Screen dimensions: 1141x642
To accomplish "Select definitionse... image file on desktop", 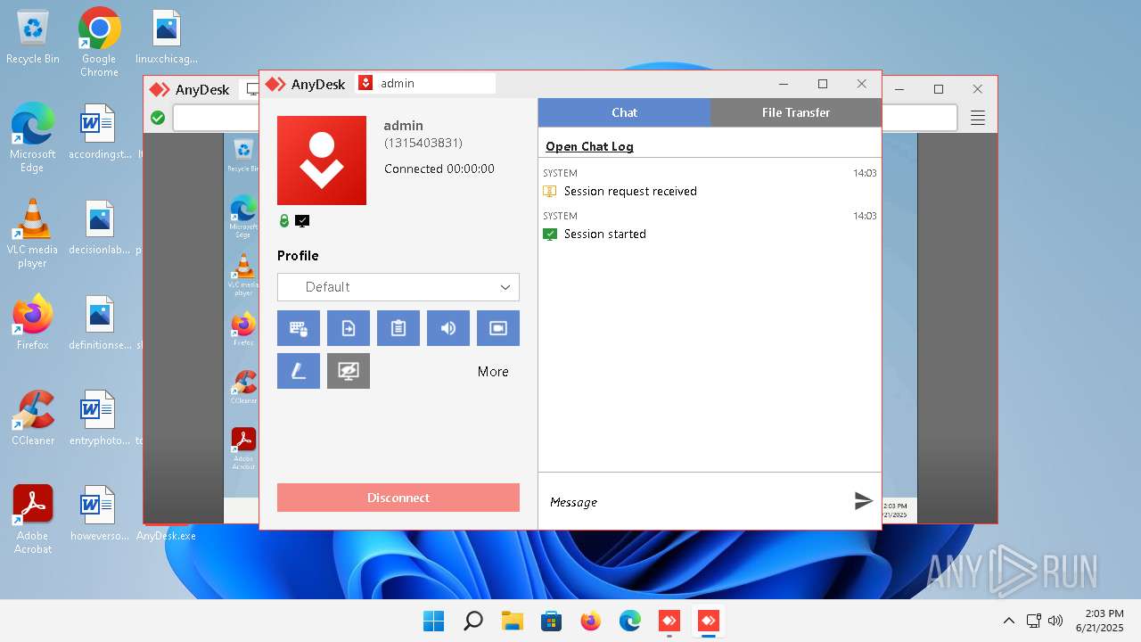I will [x=99, y=322].
